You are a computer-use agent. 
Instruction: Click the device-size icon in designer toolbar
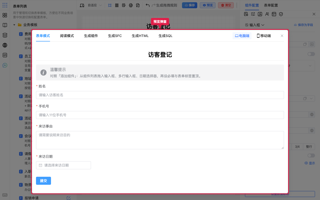(x=82, y=5)
